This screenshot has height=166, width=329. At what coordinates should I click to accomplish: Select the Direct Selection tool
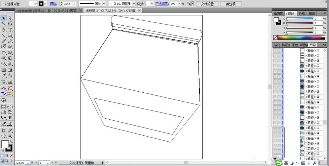coord(10,18)
